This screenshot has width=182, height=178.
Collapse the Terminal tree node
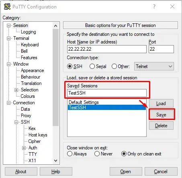pyautogui.click(x=8, y=38)
